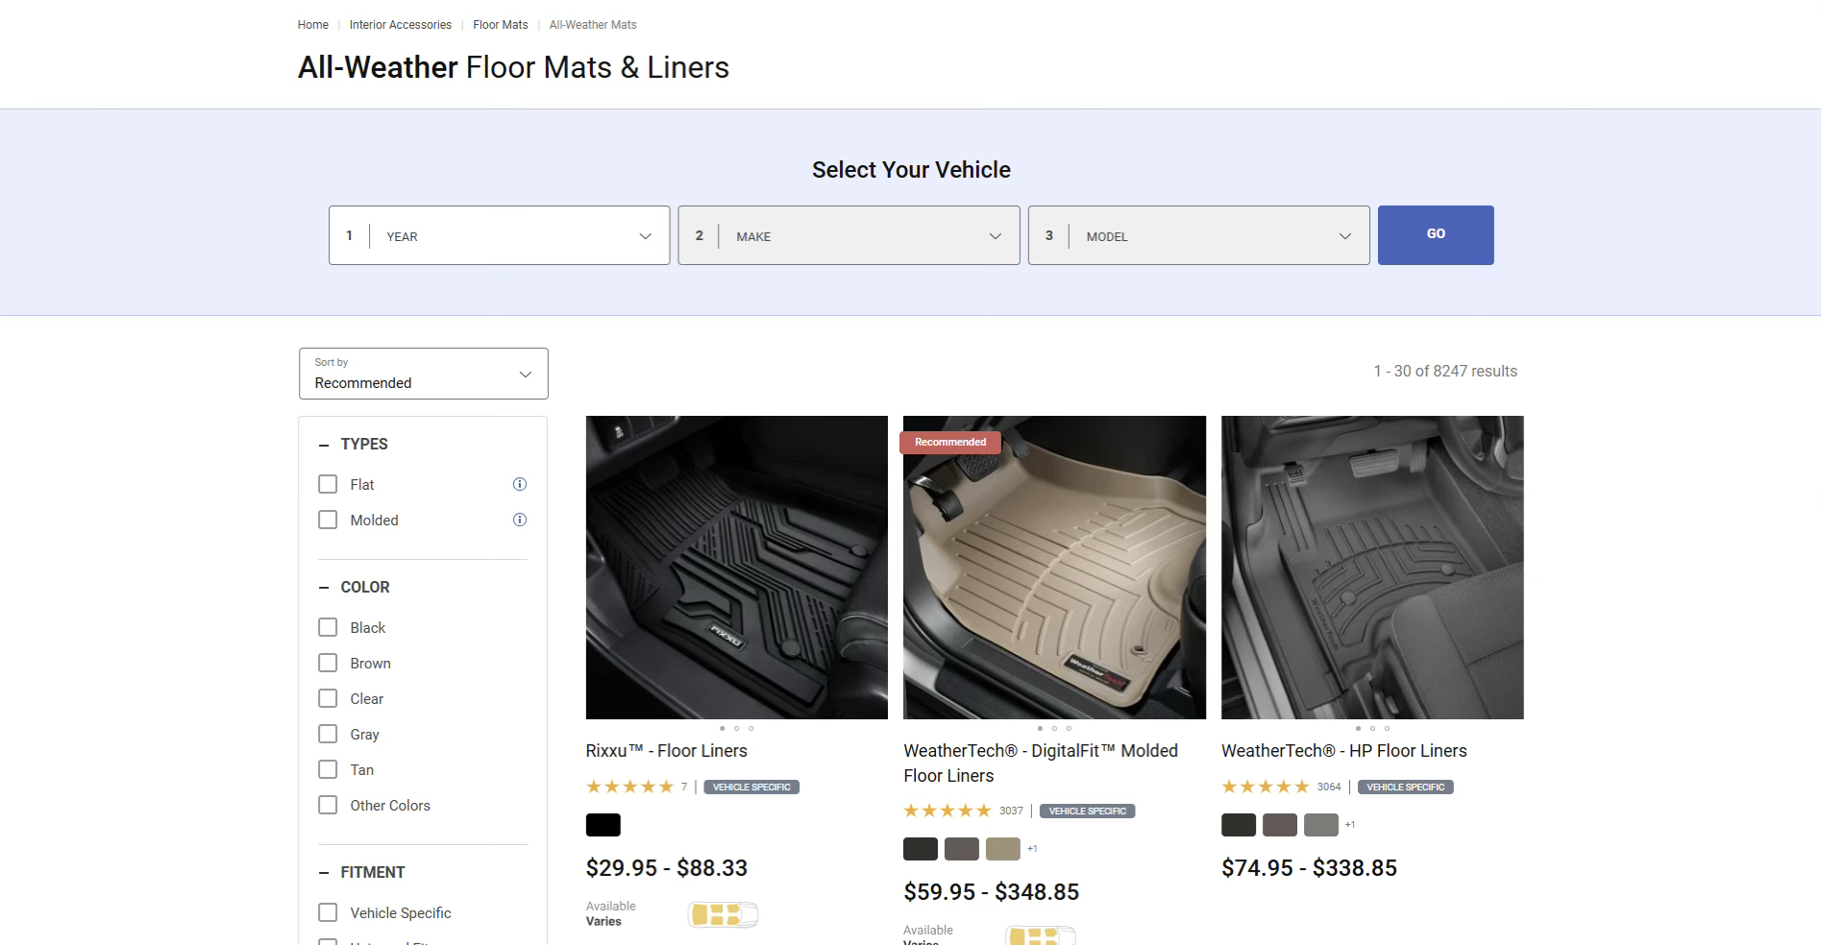Enable the Molded type filter
The height and width of the screenshot is (945, 1821).
tap(328, 520)
